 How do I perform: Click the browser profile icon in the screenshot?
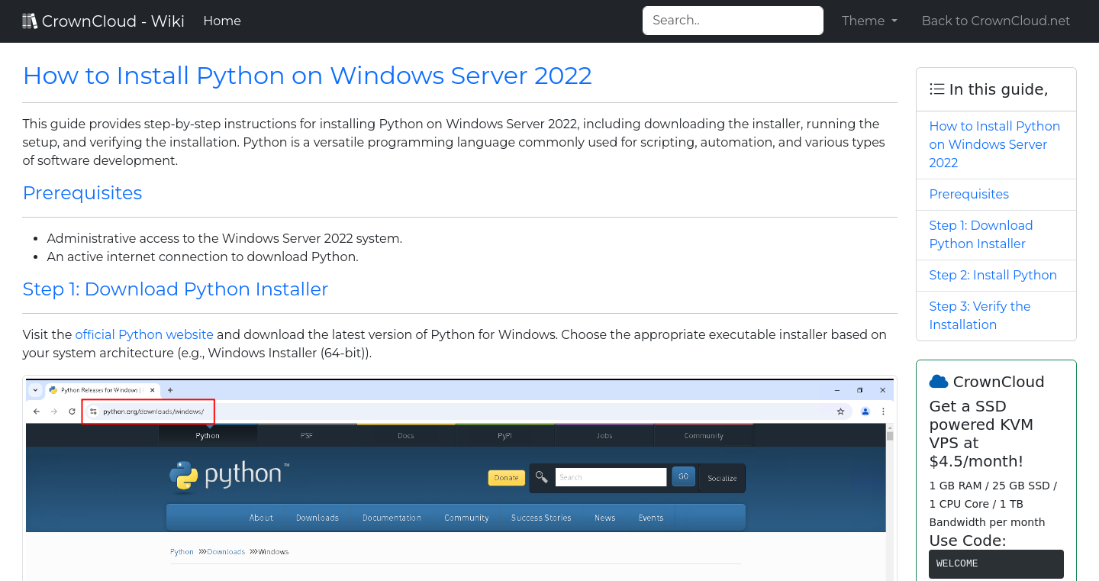pos(865,411)
